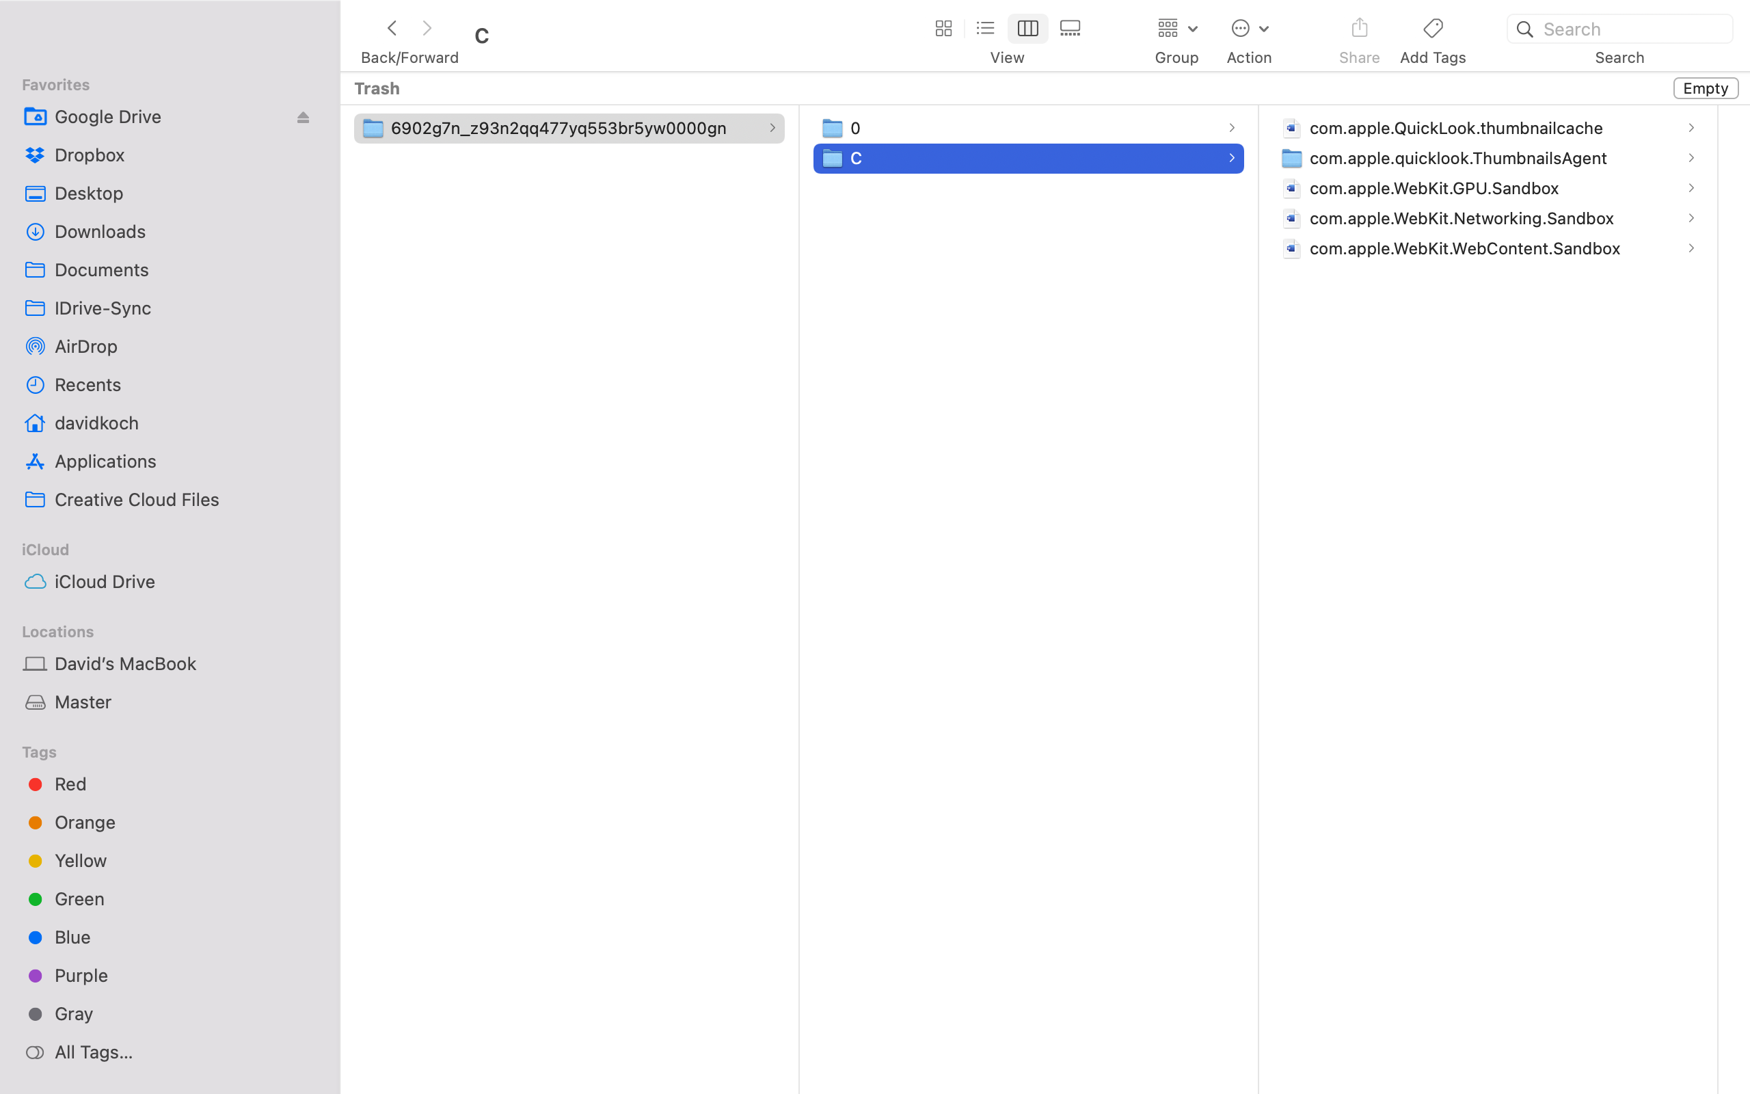
Task: Switch to gallery view
Action: tap(1070, 28)
